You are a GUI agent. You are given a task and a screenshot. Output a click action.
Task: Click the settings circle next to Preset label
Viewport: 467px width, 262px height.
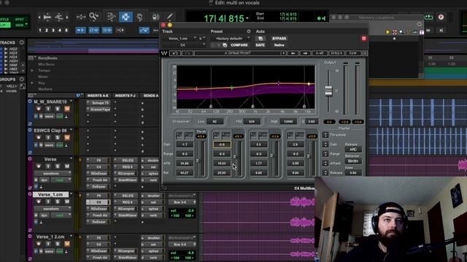248,31
